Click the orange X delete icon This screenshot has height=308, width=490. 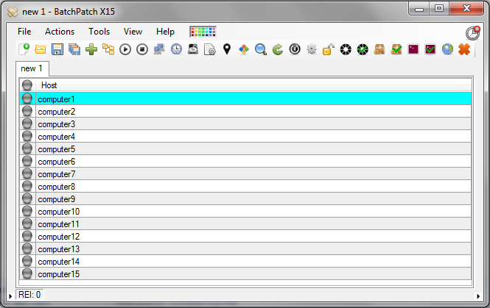tap(464, 49)
